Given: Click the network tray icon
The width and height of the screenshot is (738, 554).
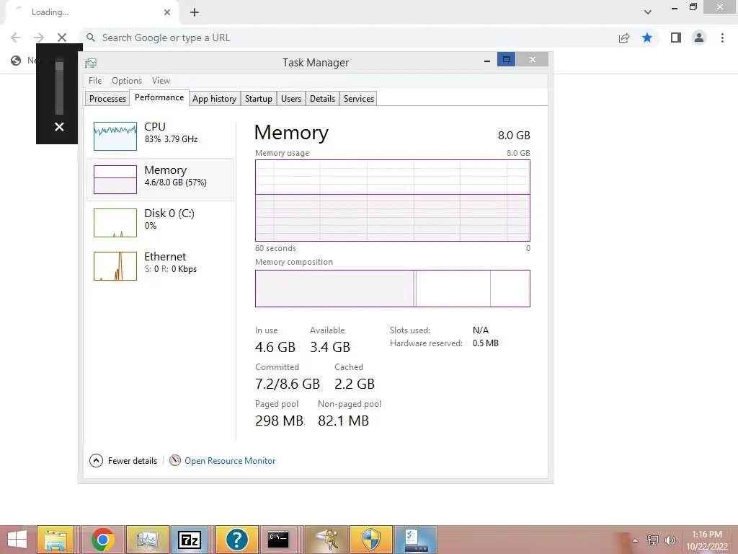Looking at the screenshot, I should click(653, 540).
